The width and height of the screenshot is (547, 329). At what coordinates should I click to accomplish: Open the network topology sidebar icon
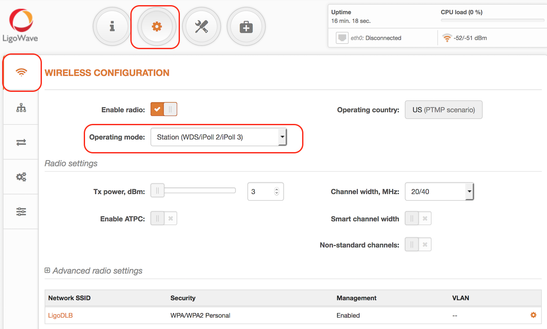coord(21,108)
